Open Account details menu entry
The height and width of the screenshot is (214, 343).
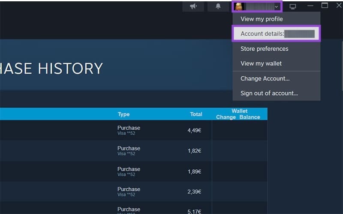pyautogui.click(x=277, y=34)
